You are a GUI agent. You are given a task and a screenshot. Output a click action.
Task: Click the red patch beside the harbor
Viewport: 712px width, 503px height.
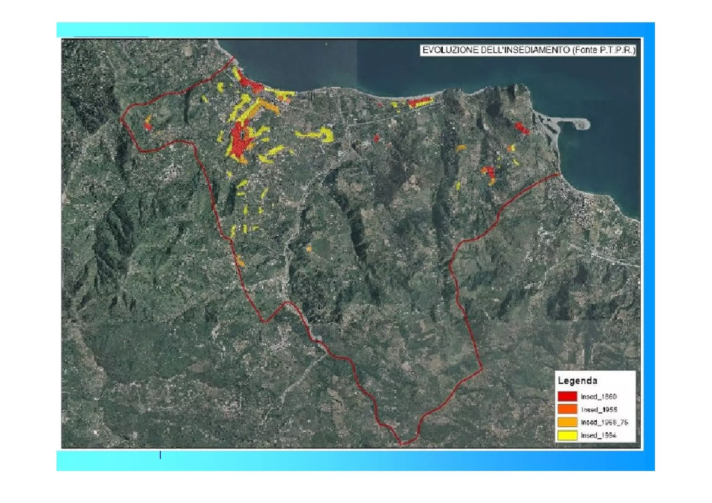point(521,128)
